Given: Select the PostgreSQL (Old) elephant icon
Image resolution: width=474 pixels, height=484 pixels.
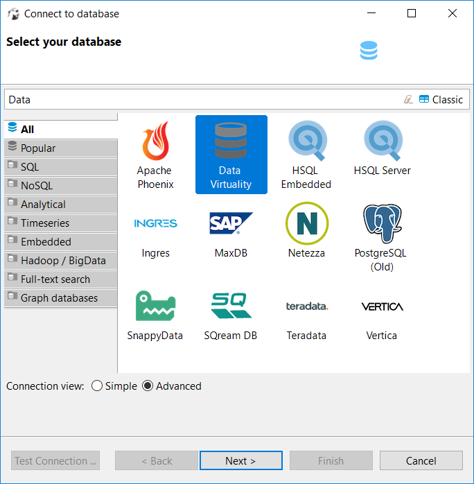Looking at the screenshot, I should [383, 223].
